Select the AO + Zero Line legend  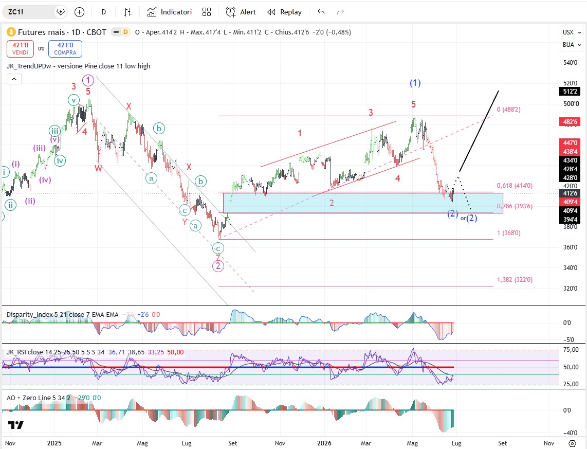point(38,398)
